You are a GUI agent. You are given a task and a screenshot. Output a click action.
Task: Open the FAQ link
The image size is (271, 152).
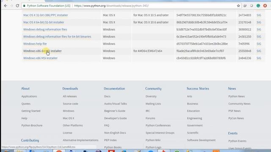tap(107, 125)
